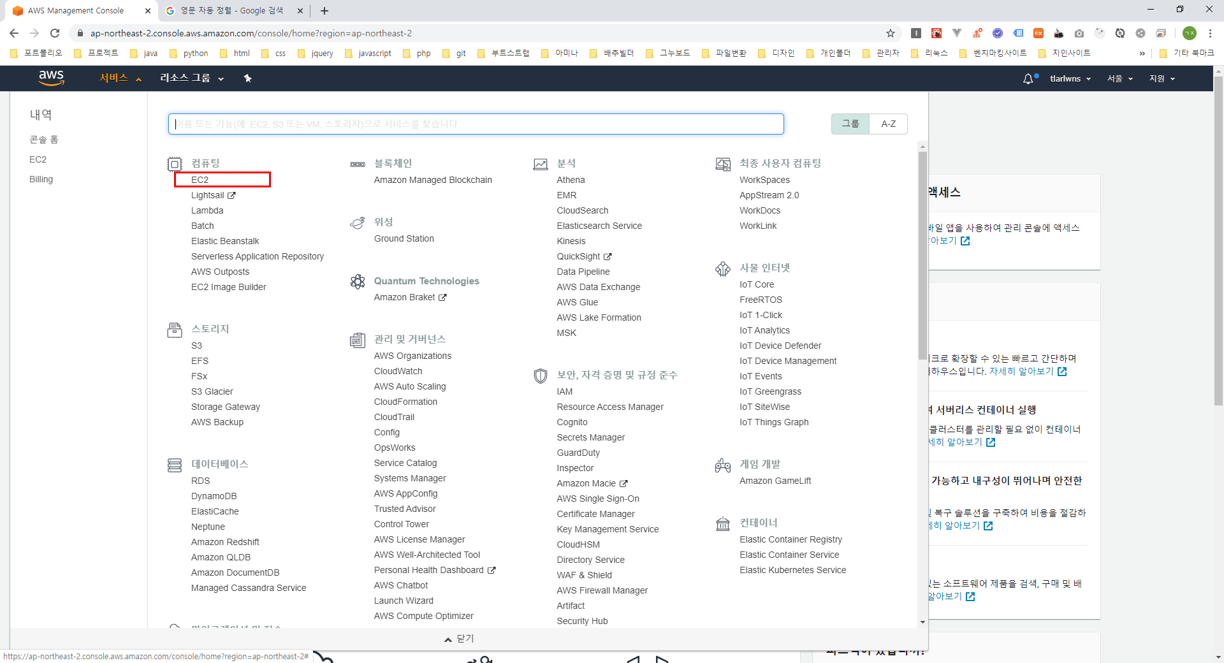Open Athena analytics service
Image resolution: width=1224 pixels, height=663 pixels.
point(571,180)
